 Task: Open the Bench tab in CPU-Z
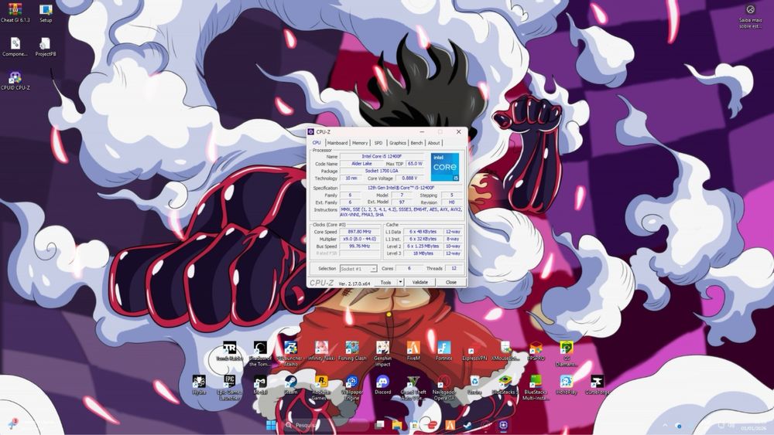(x=416, y=143)
